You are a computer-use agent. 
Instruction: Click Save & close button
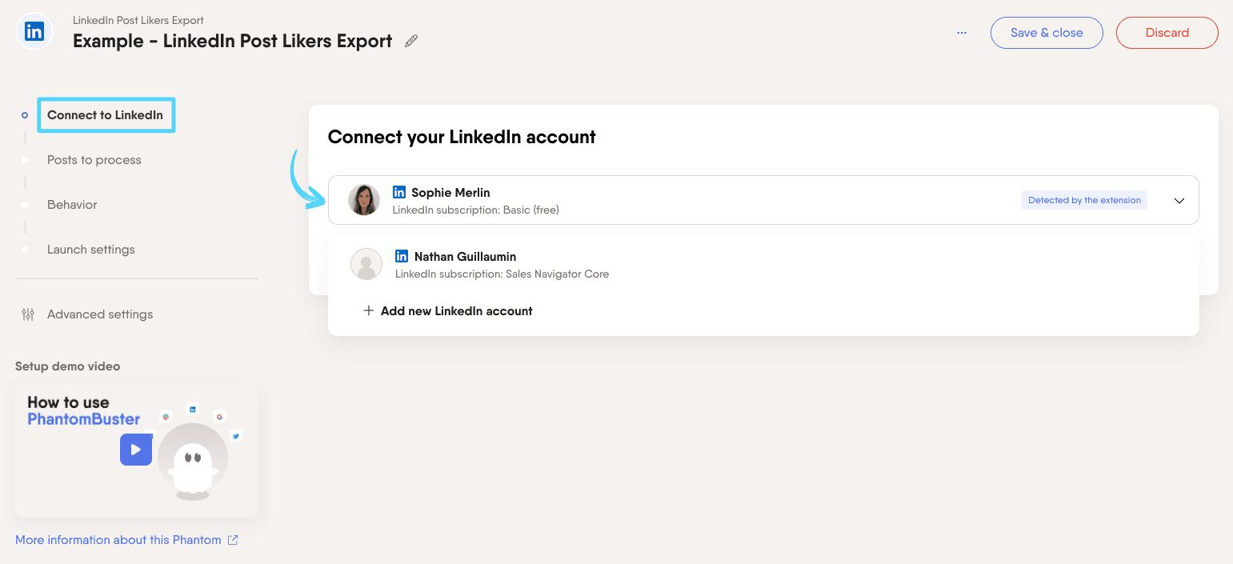pyautogui.click(x=1047, y=33)
